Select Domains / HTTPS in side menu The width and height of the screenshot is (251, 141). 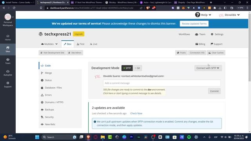(x=60, y=102)
